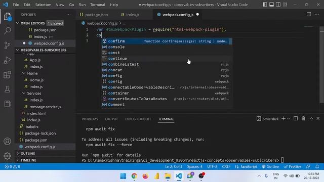Change the UTF-8 encoding
324x182 pixels.
click(x=212, y=166)
